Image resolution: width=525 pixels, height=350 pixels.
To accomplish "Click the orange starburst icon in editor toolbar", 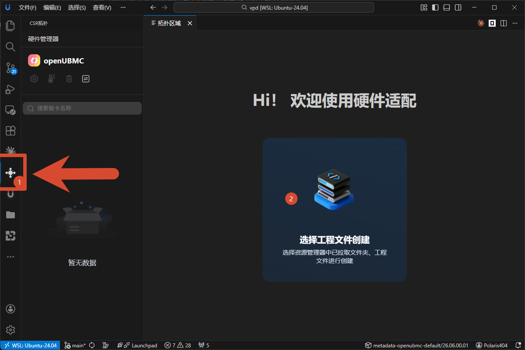I will tap(481, 23).
